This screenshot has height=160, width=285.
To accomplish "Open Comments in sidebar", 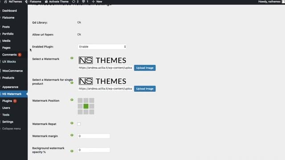I will (x=9, y=55).
